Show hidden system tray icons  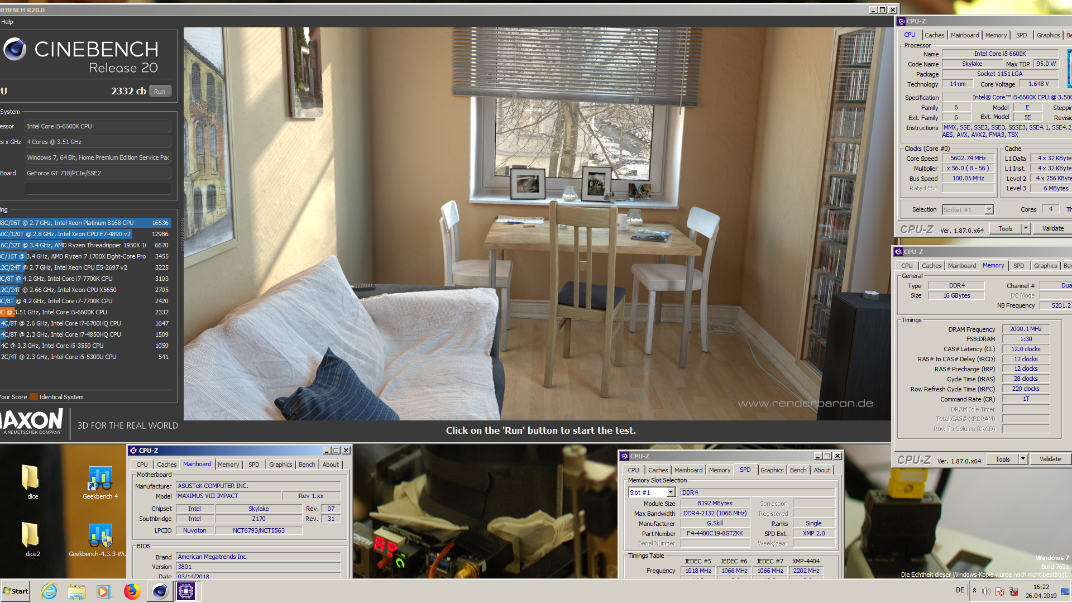(974, 591)
